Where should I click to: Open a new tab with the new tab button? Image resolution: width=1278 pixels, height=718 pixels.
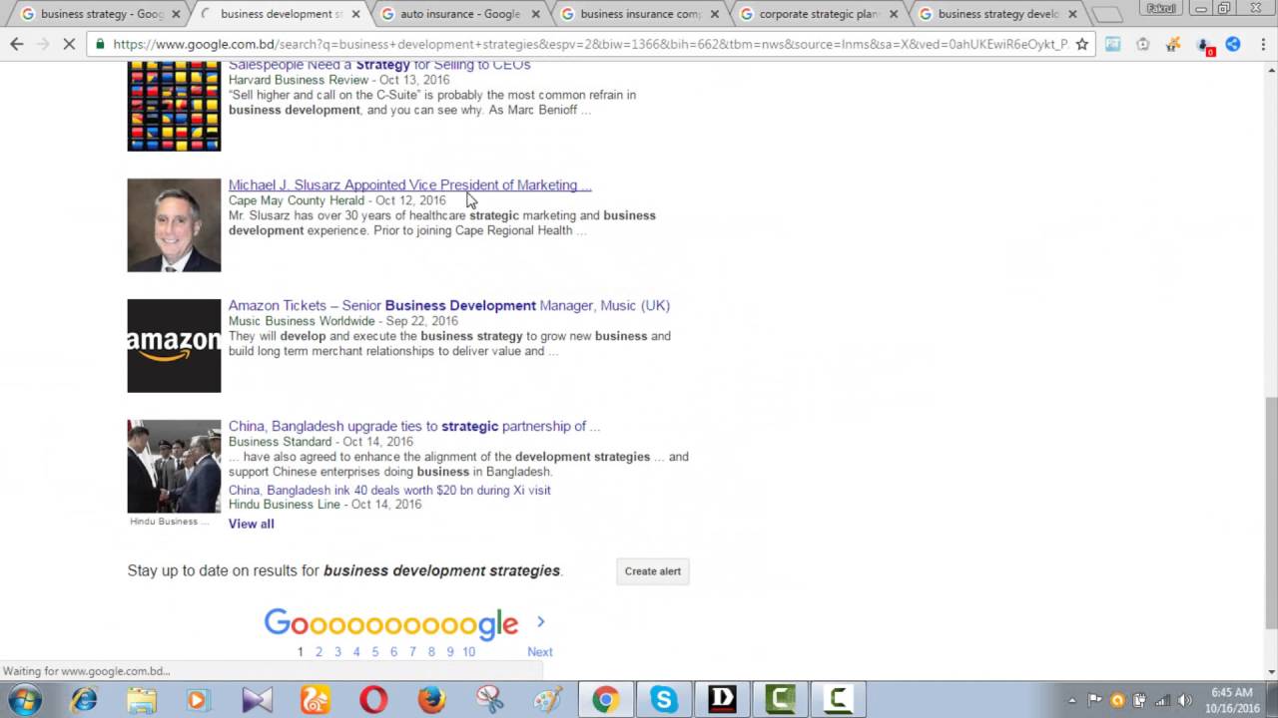tap(1106, 15)
